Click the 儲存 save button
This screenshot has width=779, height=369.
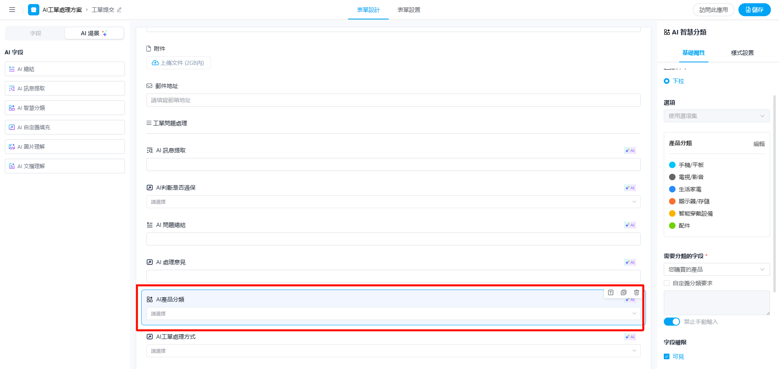click(754, 10)
